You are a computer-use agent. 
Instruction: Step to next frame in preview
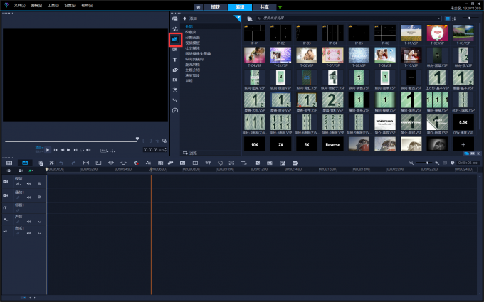coord(68,150)
